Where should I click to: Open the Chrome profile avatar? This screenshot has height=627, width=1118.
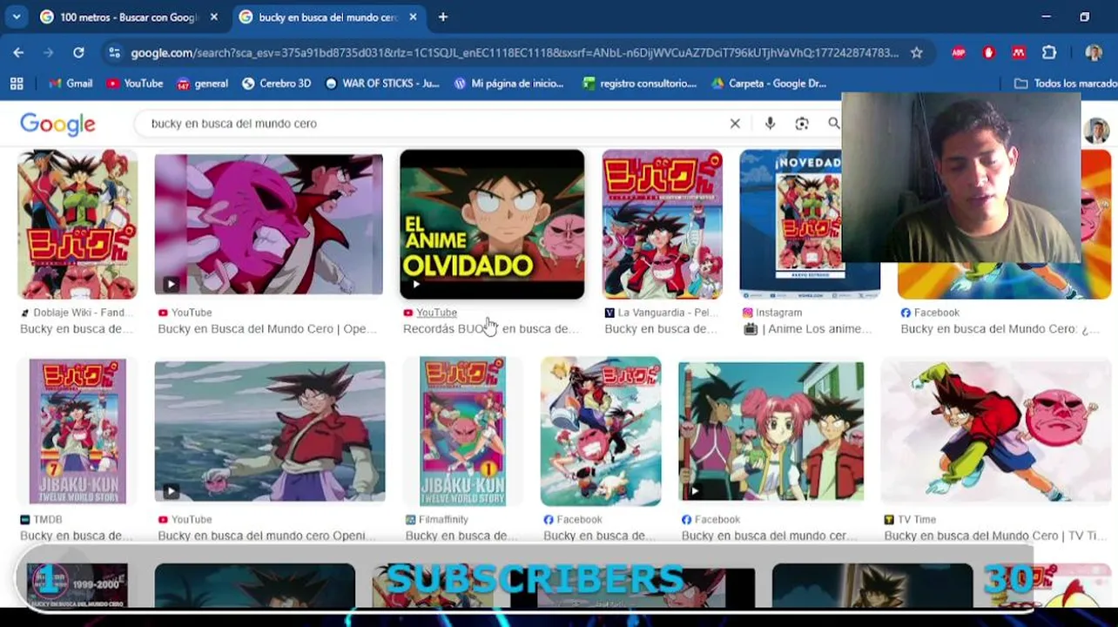[1094, 53]
